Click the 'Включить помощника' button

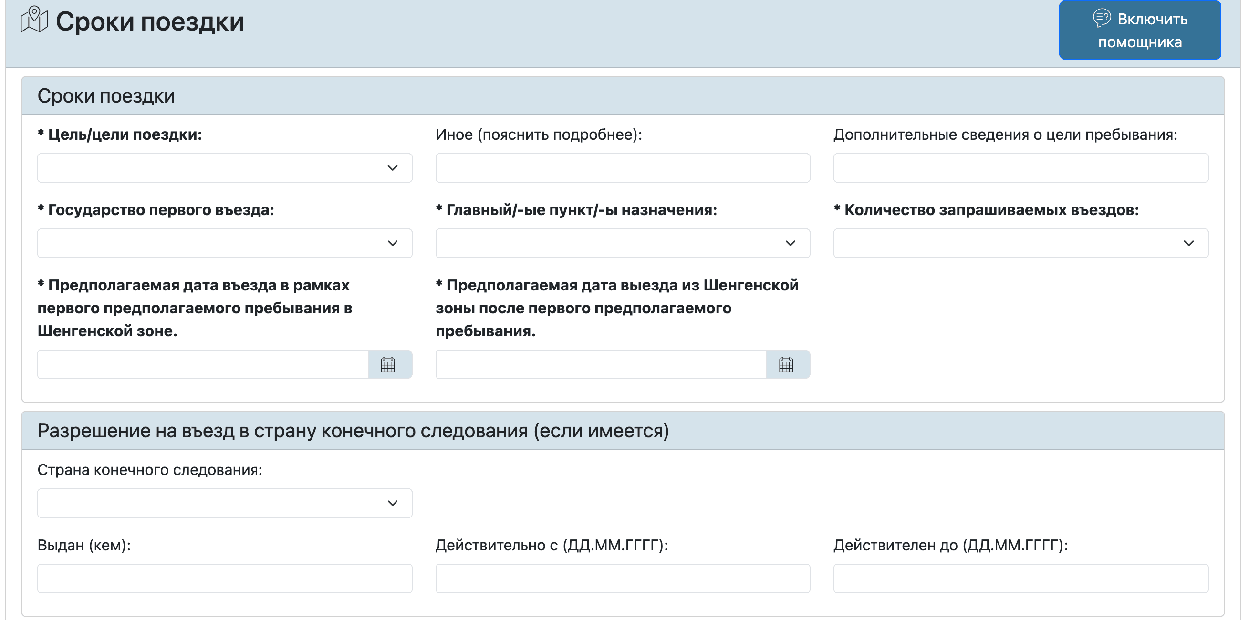[x=1139, y=30]
